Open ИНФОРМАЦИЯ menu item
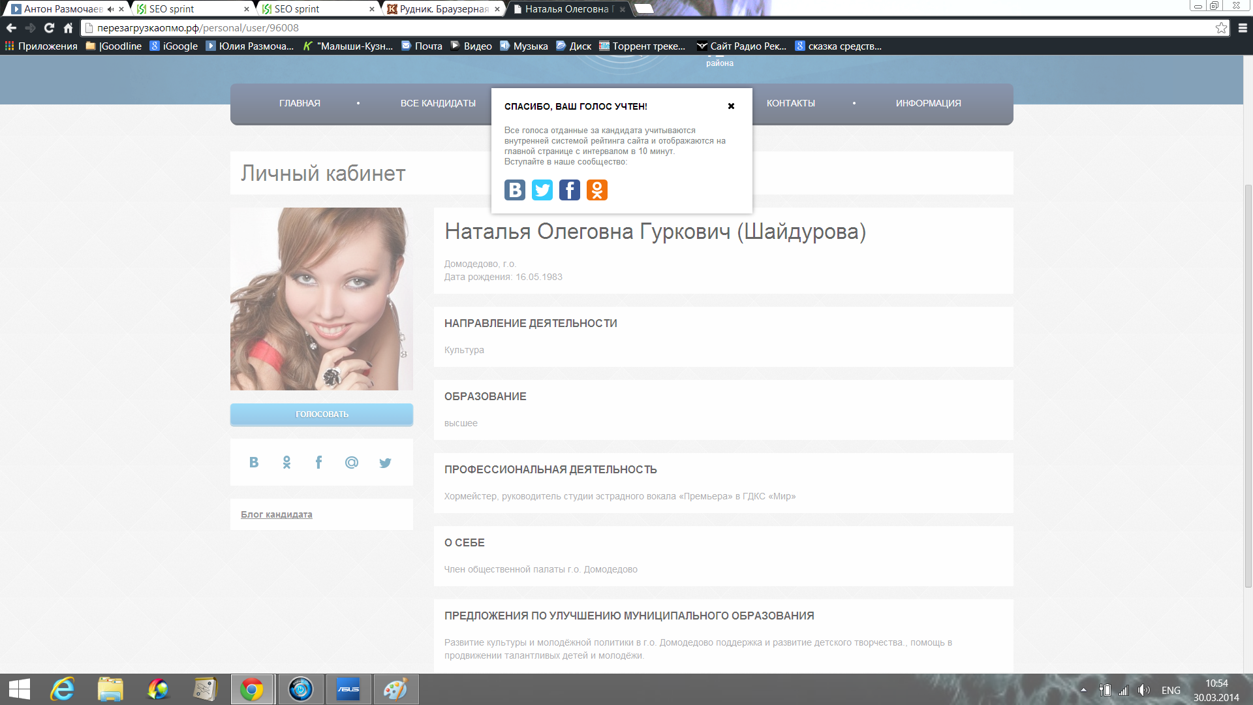Image resolution: width=1253 pixels, height=705 pixels. (928, 103)
